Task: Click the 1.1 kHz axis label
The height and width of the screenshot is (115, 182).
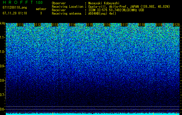Action: (3, 37)
